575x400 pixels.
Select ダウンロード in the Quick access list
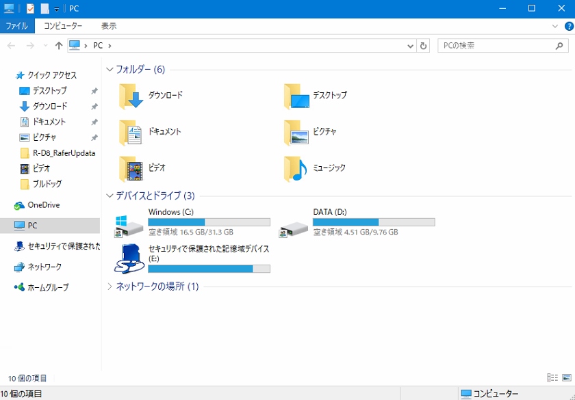click(x=50, y=107)
